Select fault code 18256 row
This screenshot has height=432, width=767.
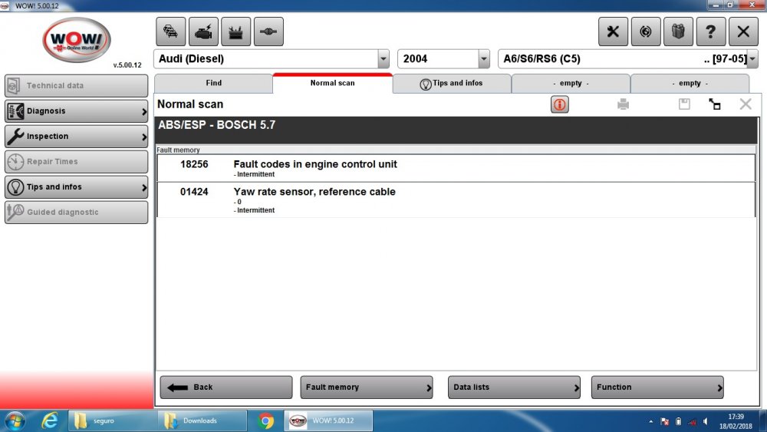456,168
